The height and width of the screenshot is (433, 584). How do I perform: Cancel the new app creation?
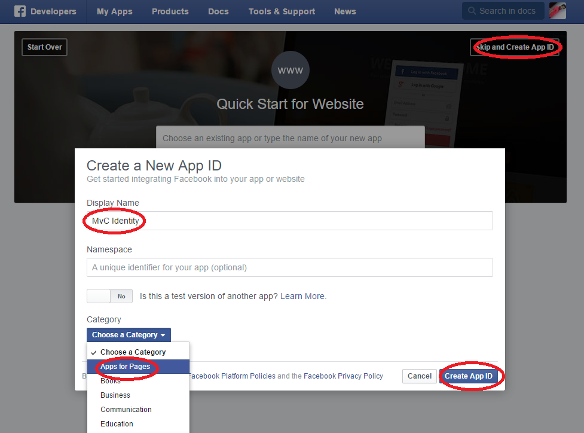click(419, 376)
